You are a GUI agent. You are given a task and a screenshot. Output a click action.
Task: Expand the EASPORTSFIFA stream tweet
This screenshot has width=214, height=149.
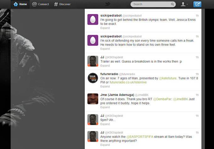tap(105, 145)
